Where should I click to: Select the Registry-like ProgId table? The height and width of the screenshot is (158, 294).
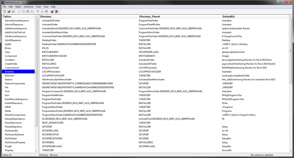8,147
